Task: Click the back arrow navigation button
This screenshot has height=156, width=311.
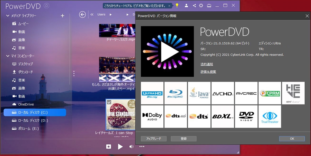Action: click(x=82, y=14)
